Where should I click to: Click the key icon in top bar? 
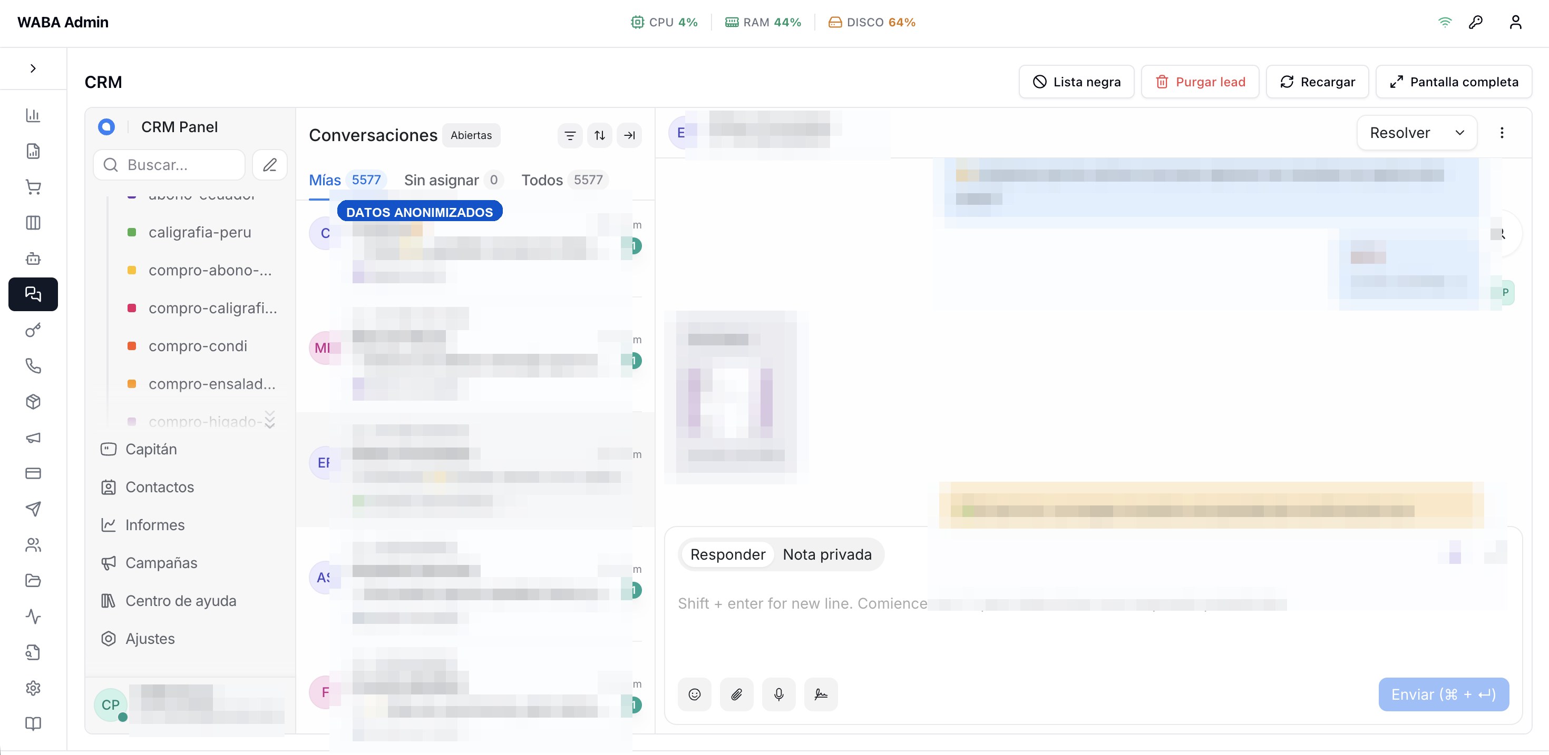coord(1476,22)
